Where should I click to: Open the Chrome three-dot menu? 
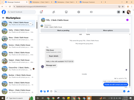pos(132,6)
